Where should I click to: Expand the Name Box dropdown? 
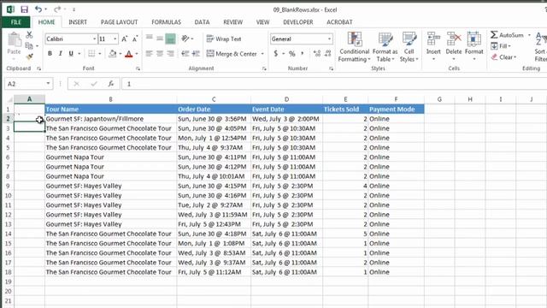pos(48,84)
